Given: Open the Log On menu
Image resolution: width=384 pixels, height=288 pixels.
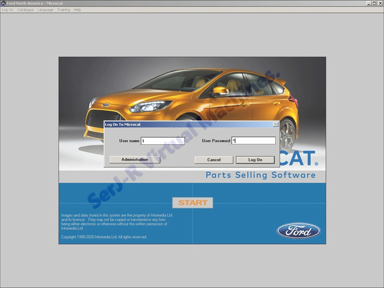Looking at the screenshot, I should click(7, 10).
